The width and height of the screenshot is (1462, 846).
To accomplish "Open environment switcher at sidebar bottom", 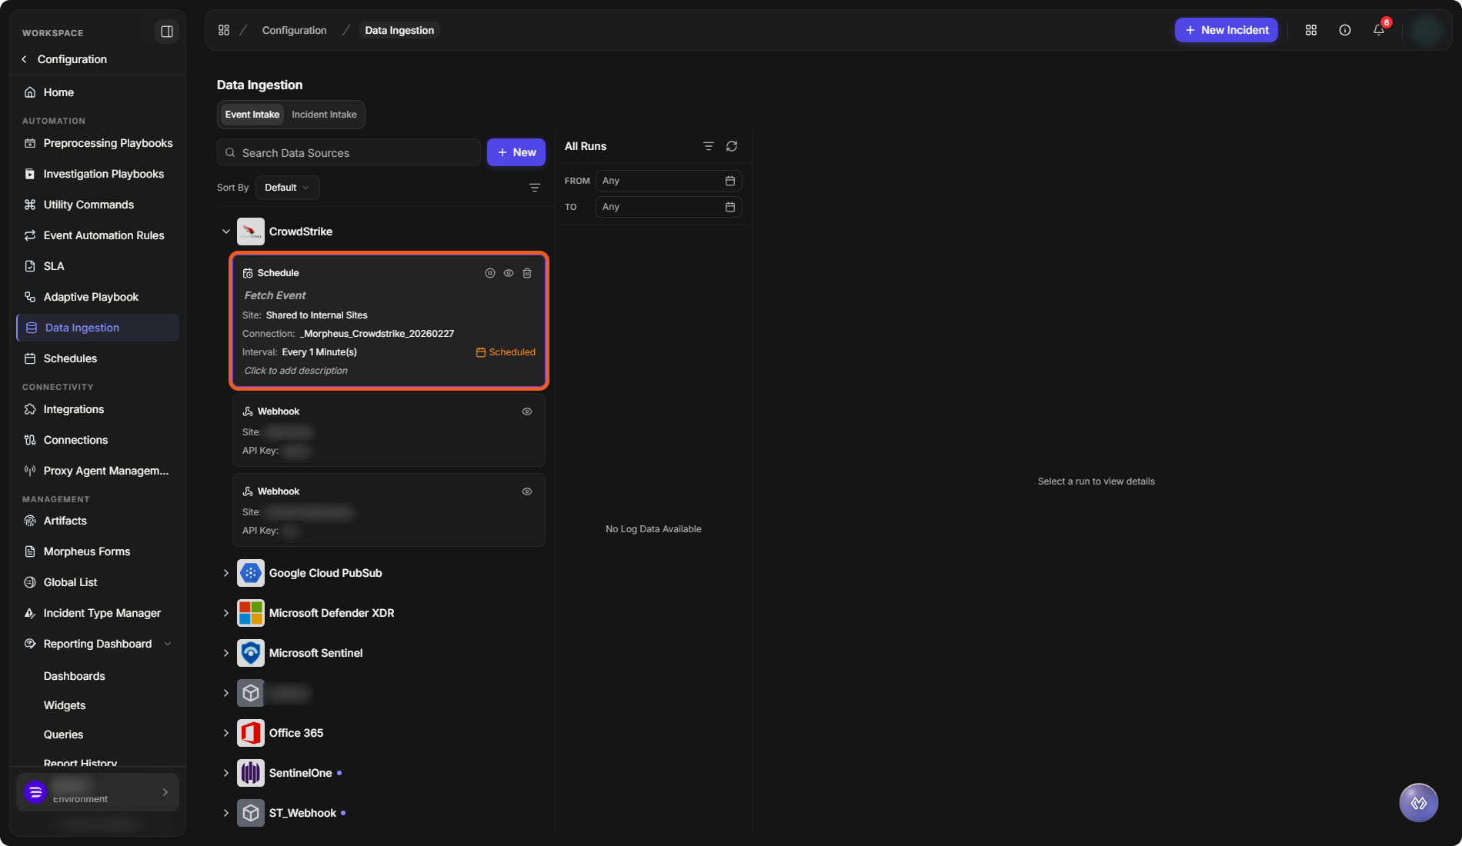I will click(x=97, y=792).
